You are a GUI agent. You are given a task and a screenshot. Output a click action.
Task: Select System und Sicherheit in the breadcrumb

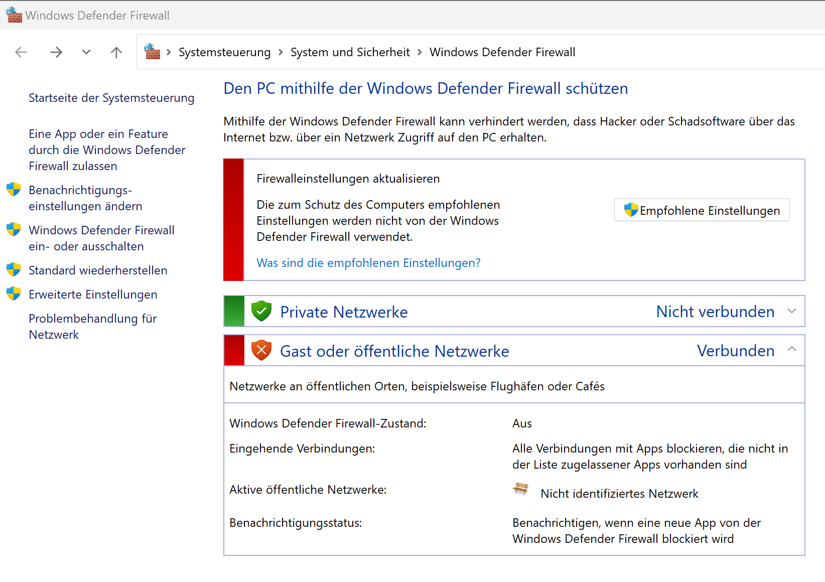[350, 52]
